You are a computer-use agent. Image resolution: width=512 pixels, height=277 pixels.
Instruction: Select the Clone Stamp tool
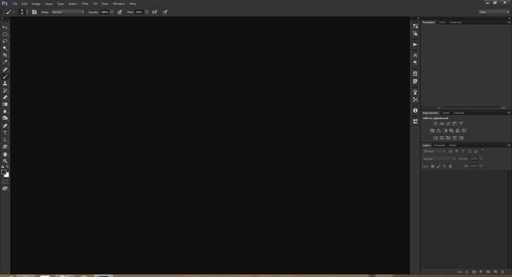(x=5, y=83)
